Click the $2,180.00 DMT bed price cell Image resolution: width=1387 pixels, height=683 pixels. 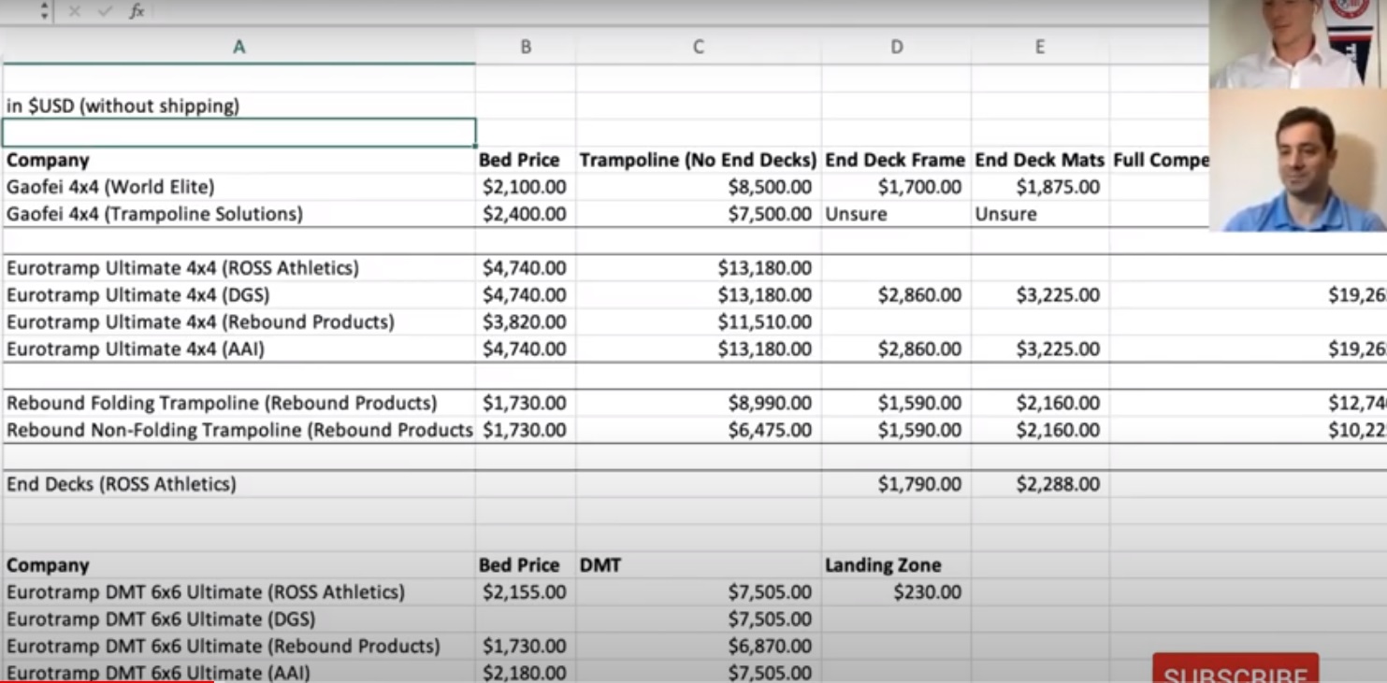tap(526, 673)
